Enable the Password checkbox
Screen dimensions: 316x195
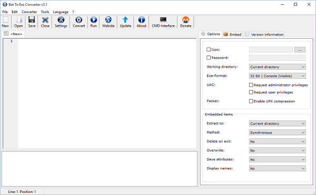click(x=209, y=58)
